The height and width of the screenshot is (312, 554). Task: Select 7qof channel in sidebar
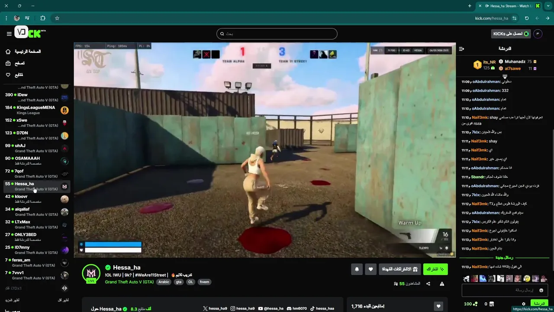(x=37, y=173)
